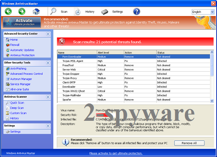The image size is (217, 157).
Task: Click the All-in-one Suite icon
Action: click(x=7, y=90)
